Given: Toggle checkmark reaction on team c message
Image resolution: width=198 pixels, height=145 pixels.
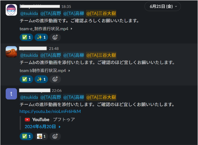Looking at the screenshot, I should (x=26, y=136).
